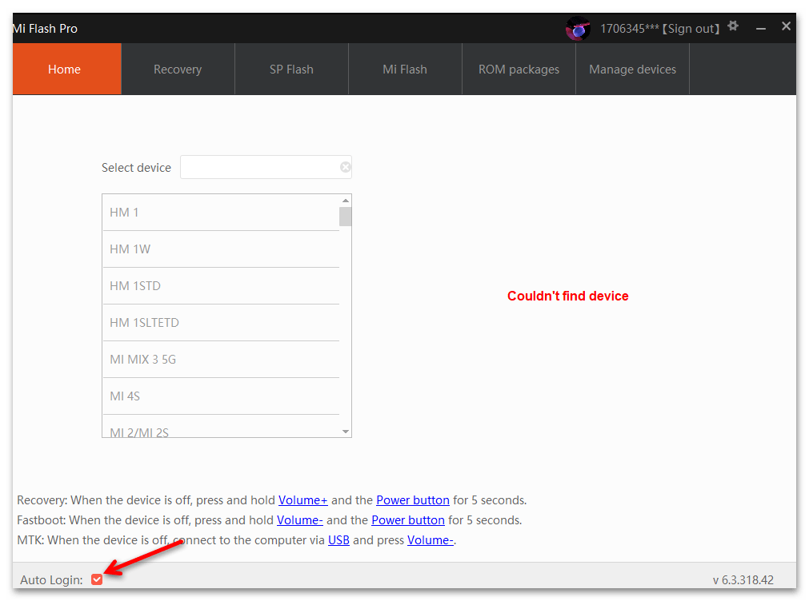Select HM 1 in the device list
The image size is (809, 601).
[x=221, y=213]
